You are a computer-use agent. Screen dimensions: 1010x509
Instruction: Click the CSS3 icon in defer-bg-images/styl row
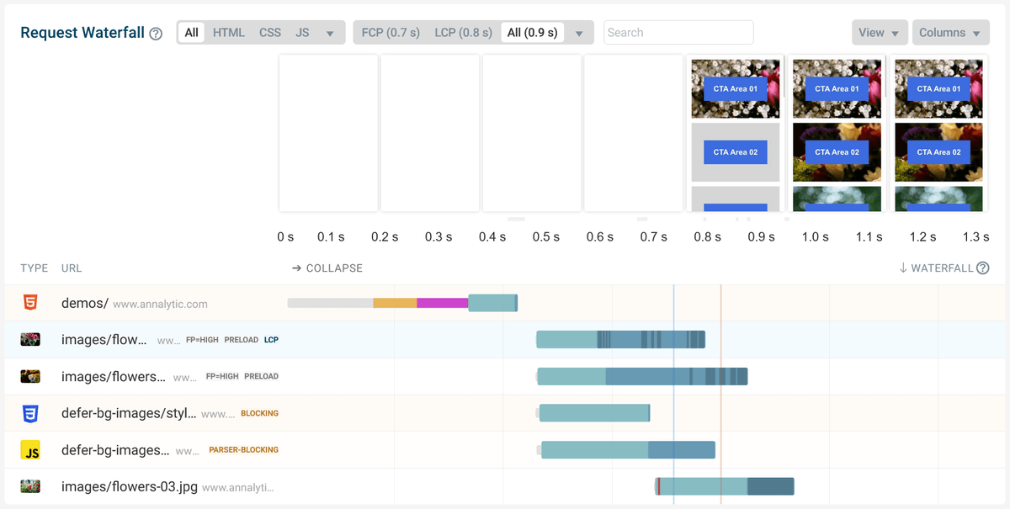(30, 413)
